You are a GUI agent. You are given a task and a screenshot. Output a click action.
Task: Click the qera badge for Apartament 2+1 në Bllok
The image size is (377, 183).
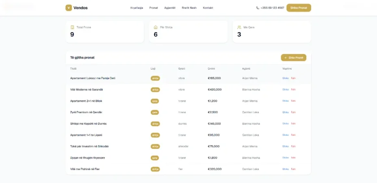[155, 101]
